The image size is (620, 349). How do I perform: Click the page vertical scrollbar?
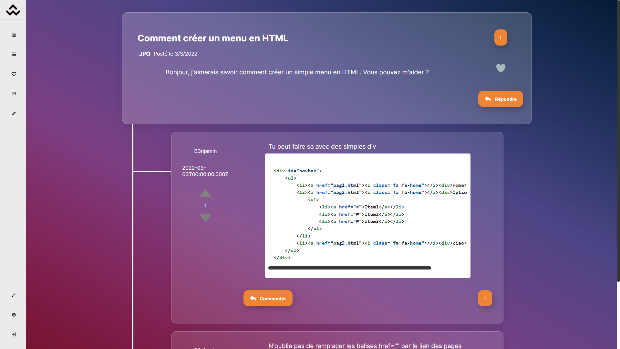point(618,141)
